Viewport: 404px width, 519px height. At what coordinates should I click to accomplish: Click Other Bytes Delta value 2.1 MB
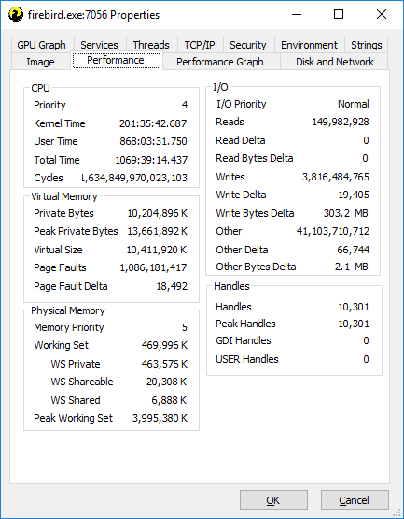[351, 267]
